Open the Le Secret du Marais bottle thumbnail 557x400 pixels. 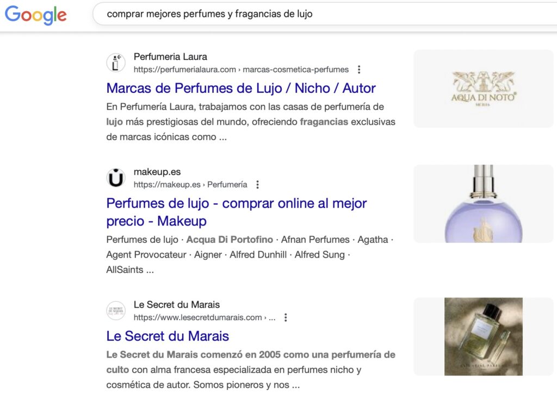click(484, 336)
